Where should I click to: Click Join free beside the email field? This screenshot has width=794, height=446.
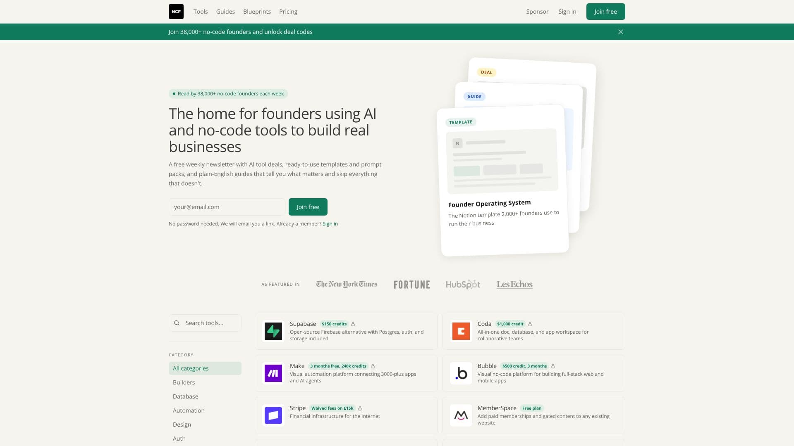(x=308, y=207)
